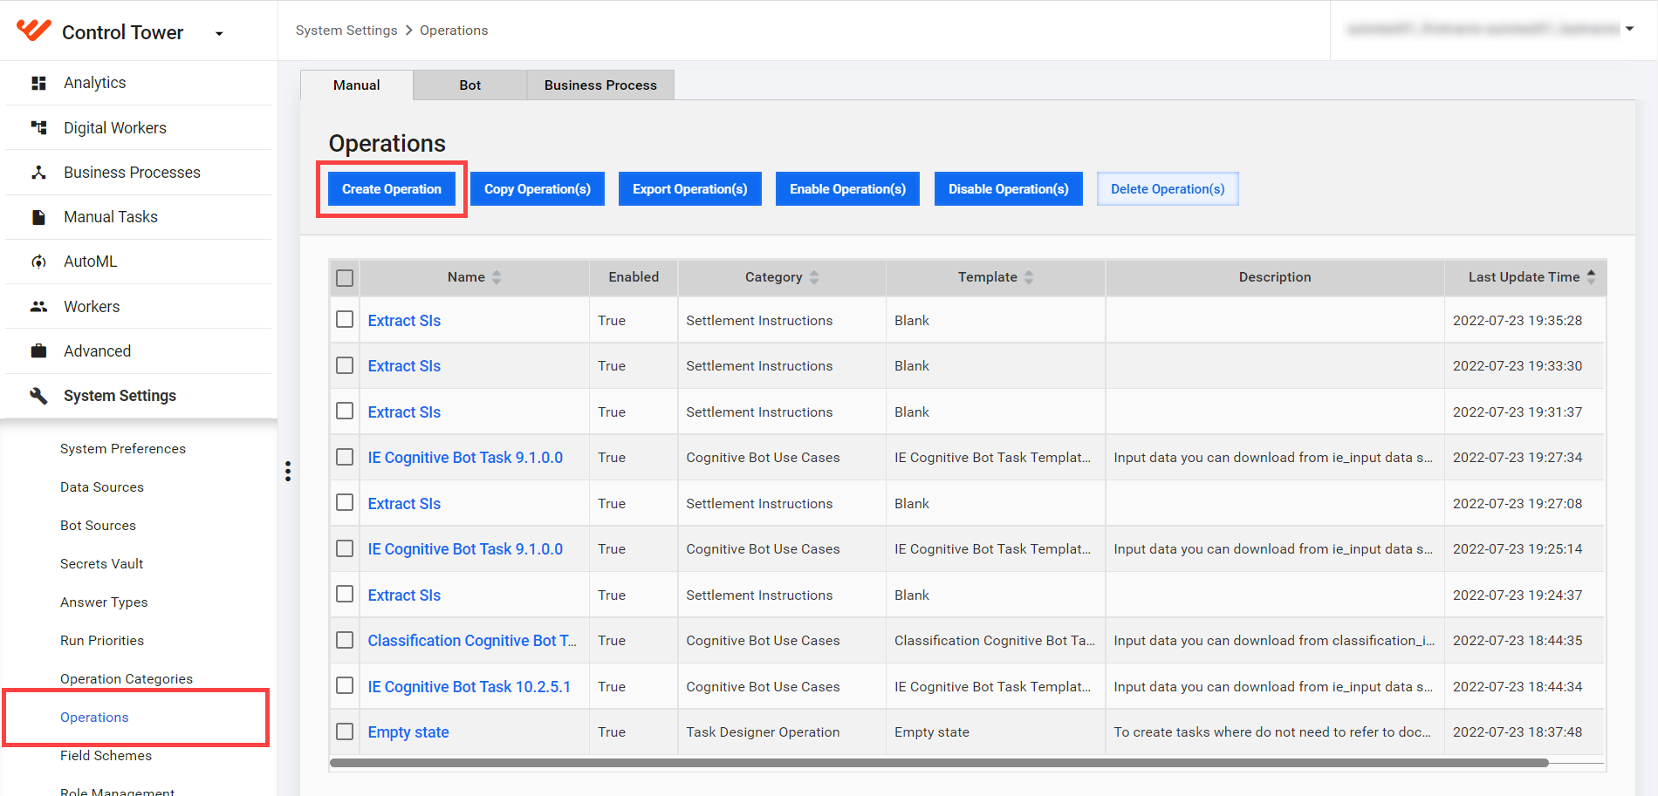The height and width of the screenshot is (796, 1658).
Task: Check the Extract SIs row dated 19:35:28
Action: point(345,319)
